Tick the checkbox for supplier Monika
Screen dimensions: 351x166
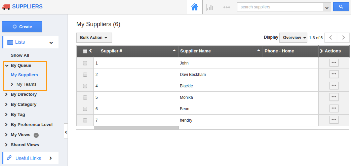(x=85, y=97)
